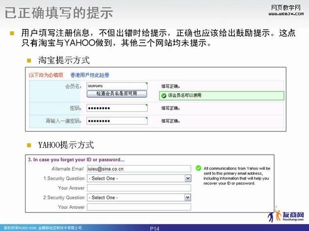Click the first Your Answer text box
This screenshot has height=231, width=309.
tap(138, 188)
